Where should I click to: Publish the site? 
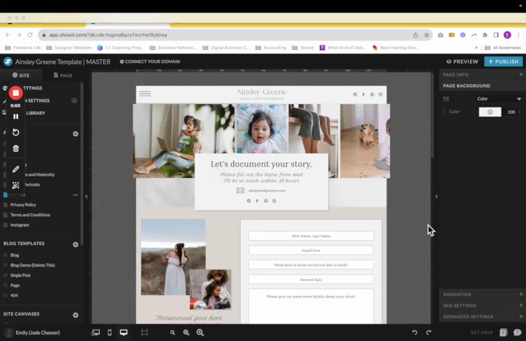click(x=503, y=62)
